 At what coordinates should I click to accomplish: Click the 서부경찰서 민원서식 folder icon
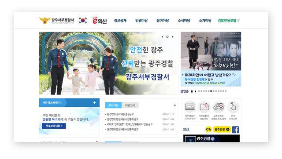tap(204, 107)
